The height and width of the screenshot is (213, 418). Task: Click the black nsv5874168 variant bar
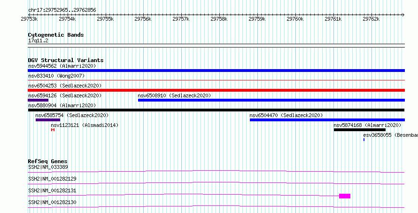point(360,130)
